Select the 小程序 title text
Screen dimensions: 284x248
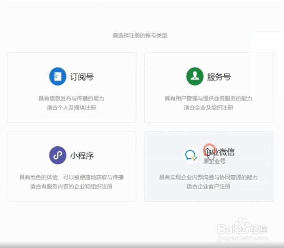[x=82, y=156]
